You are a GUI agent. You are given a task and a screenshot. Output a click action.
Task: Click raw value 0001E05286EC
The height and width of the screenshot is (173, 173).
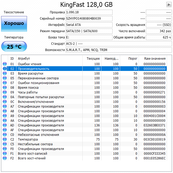(155, 158)
